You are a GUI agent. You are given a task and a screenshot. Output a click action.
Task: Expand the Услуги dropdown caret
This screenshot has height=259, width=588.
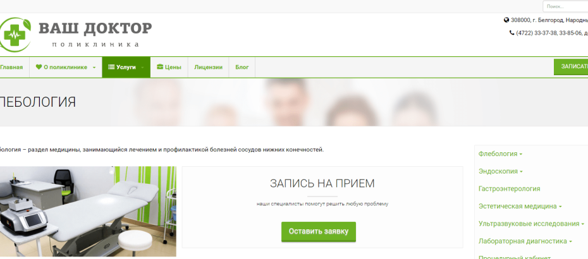[142, 68]
